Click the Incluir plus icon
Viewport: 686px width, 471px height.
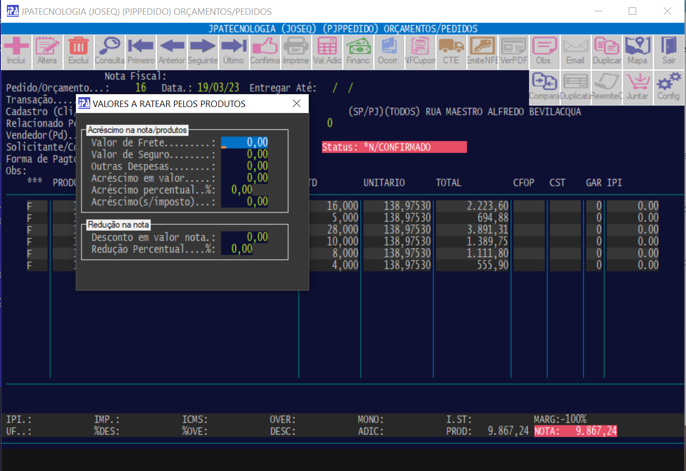coord(16,51)
